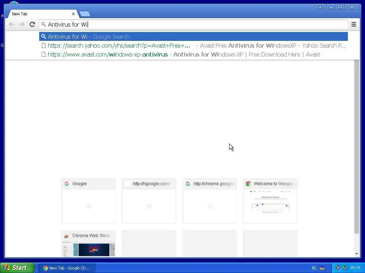365x273 pixels.
Task: Click the PL language indicator
Action: click(314, 268)
